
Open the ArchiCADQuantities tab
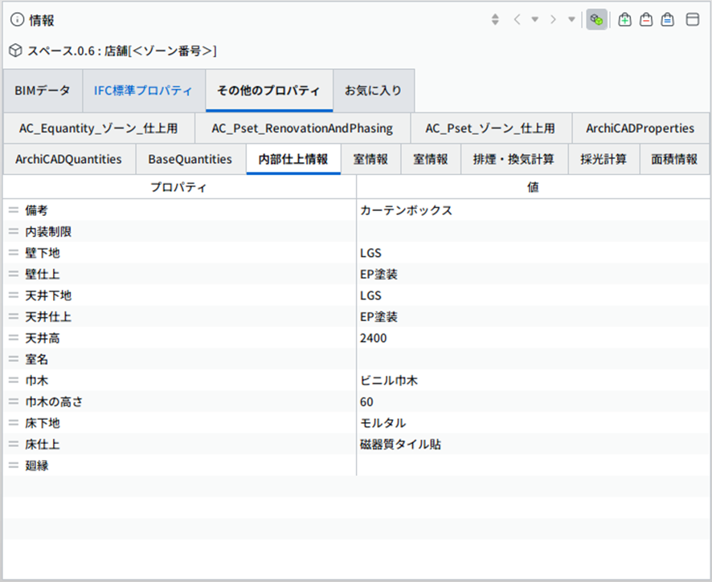[69, 159]
